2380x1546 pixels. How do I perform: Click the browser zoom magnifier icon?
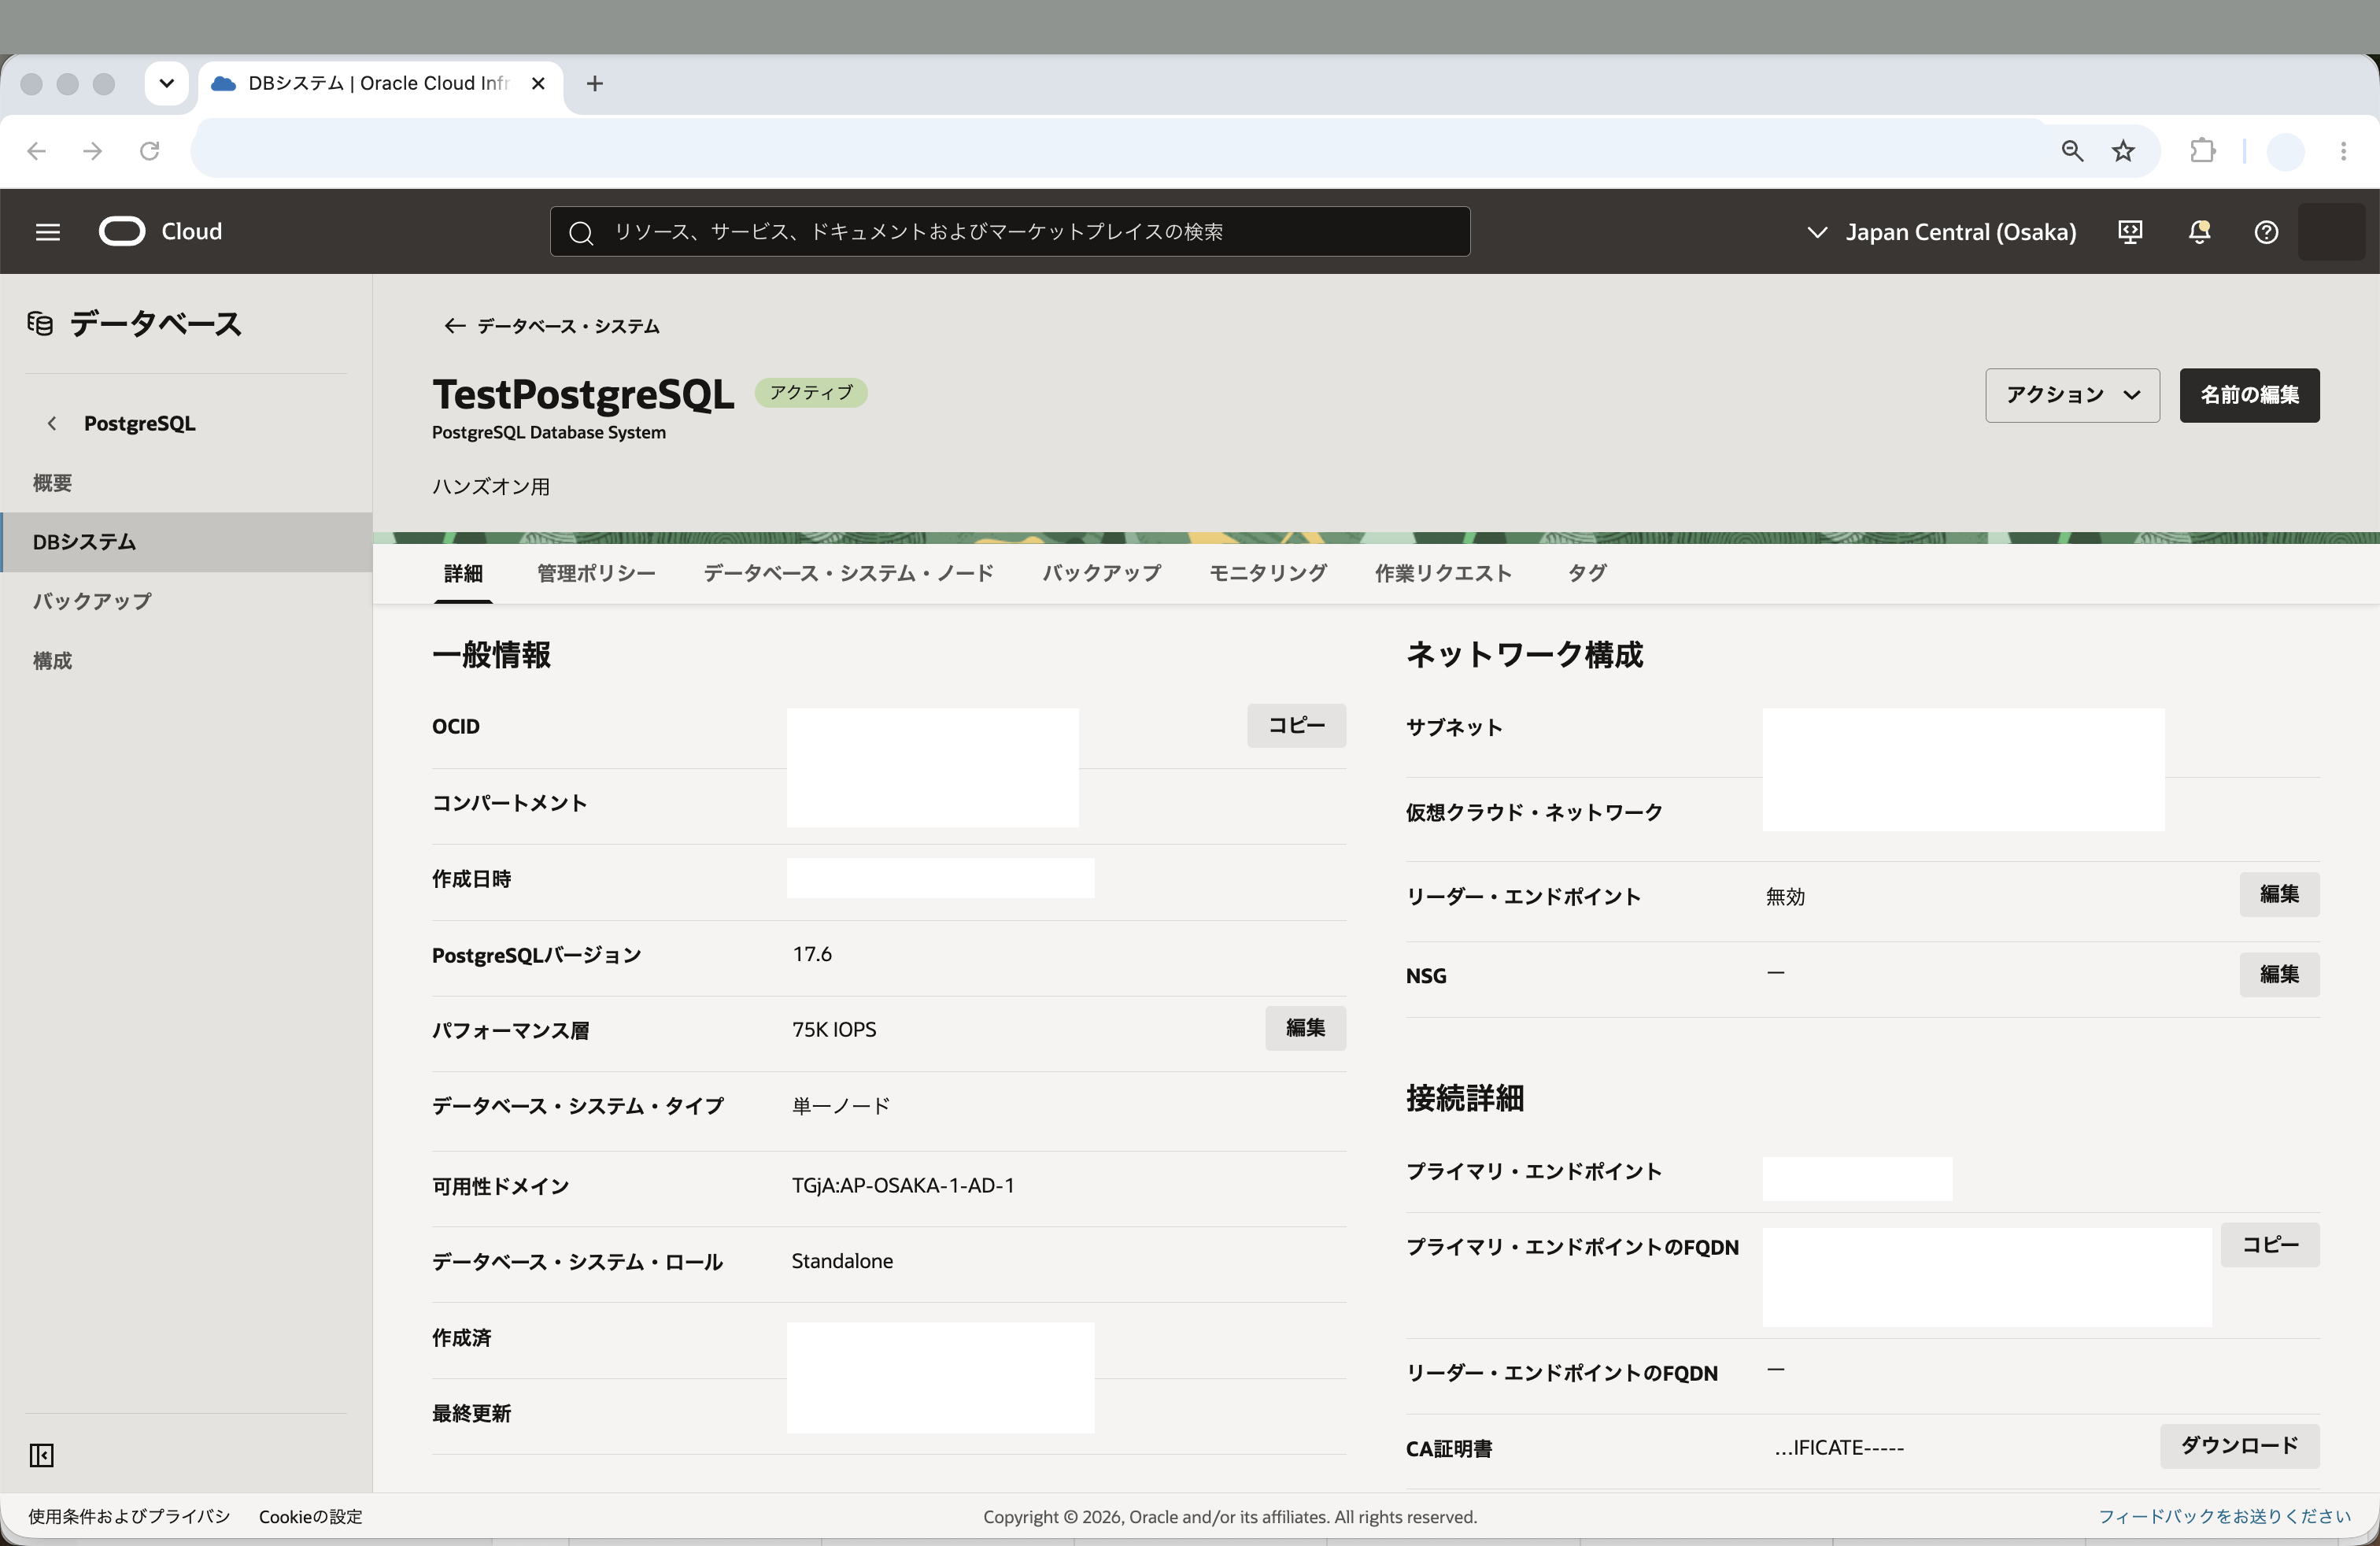(x=2072, y=151)
